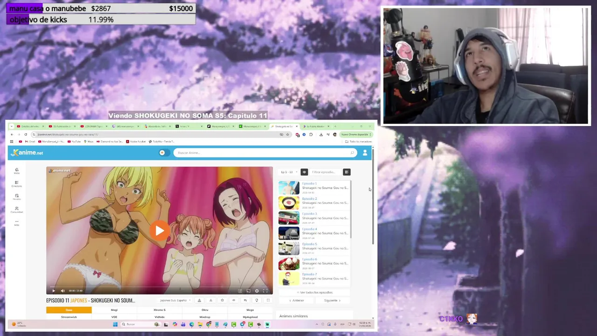The image size is (597, 336).
Task: Select the Episodio 3 thumbnail
Action: click(289, 218)
